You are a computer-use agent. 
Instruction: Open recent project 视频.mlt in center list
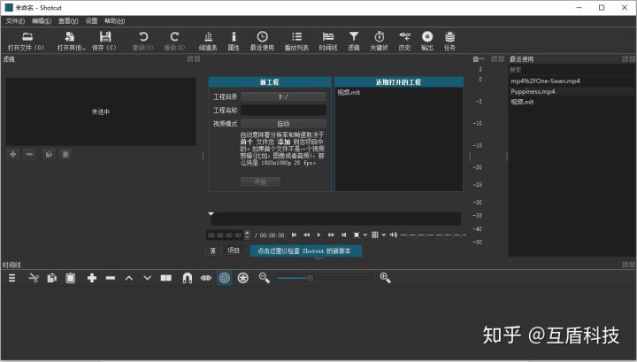349,93
